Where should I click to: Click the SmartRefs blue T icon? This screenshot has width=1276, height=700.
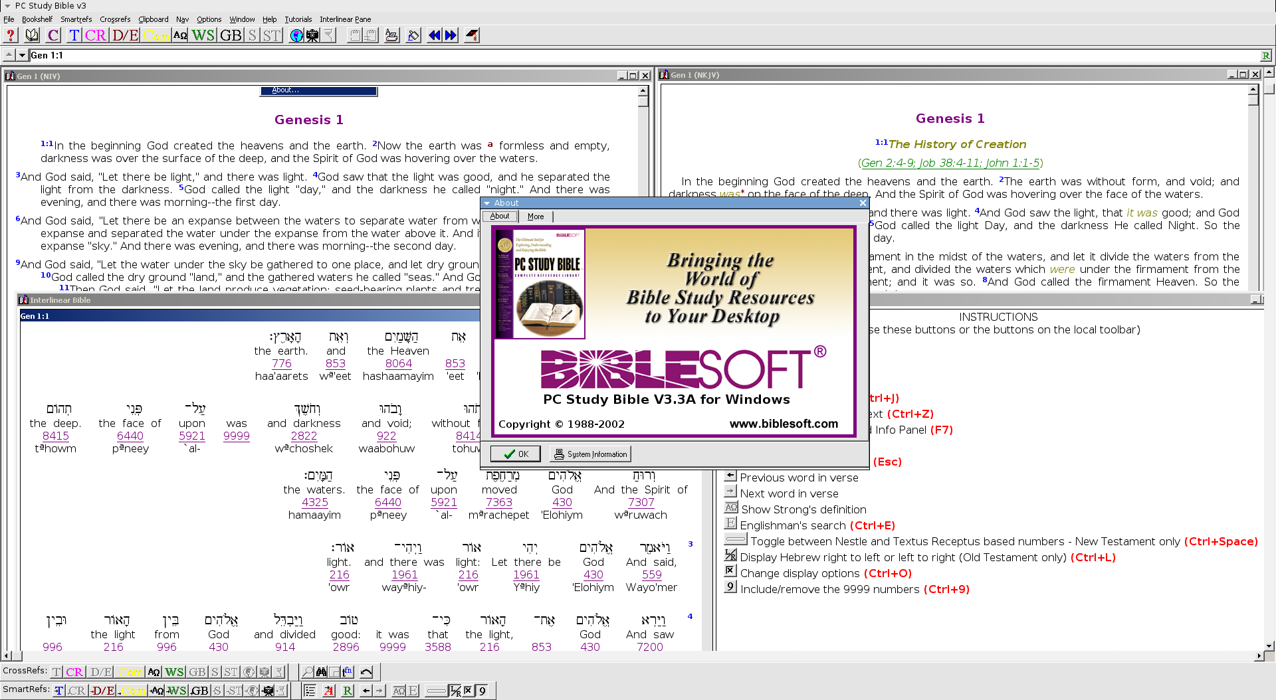coord(58,690)
